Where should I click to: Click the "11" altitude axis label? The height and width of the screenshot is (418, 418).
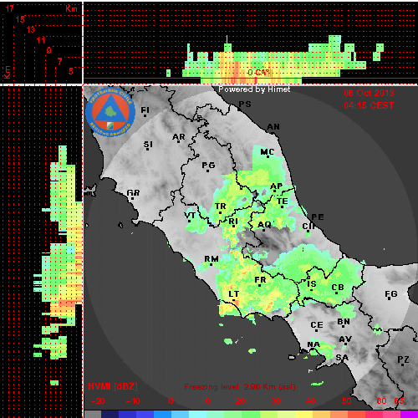(x=41, y=40)
